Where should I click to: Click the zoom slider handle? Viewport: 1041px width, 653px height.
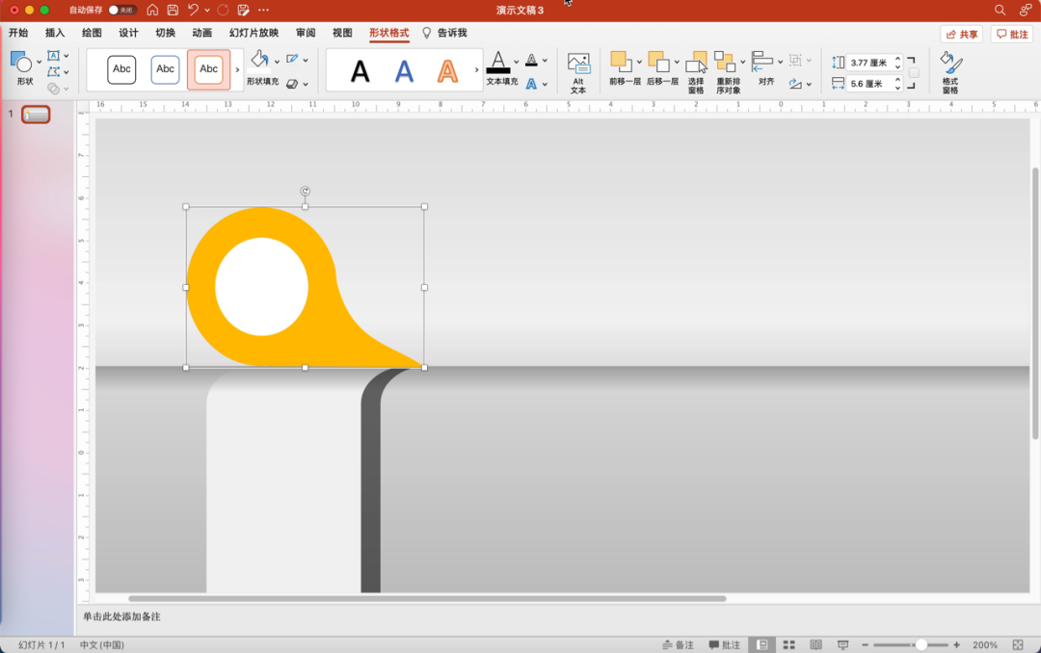921,645
